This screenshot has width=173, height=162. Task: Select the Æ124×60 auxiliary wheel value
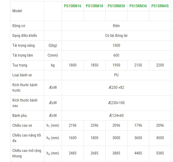point(116,116)
